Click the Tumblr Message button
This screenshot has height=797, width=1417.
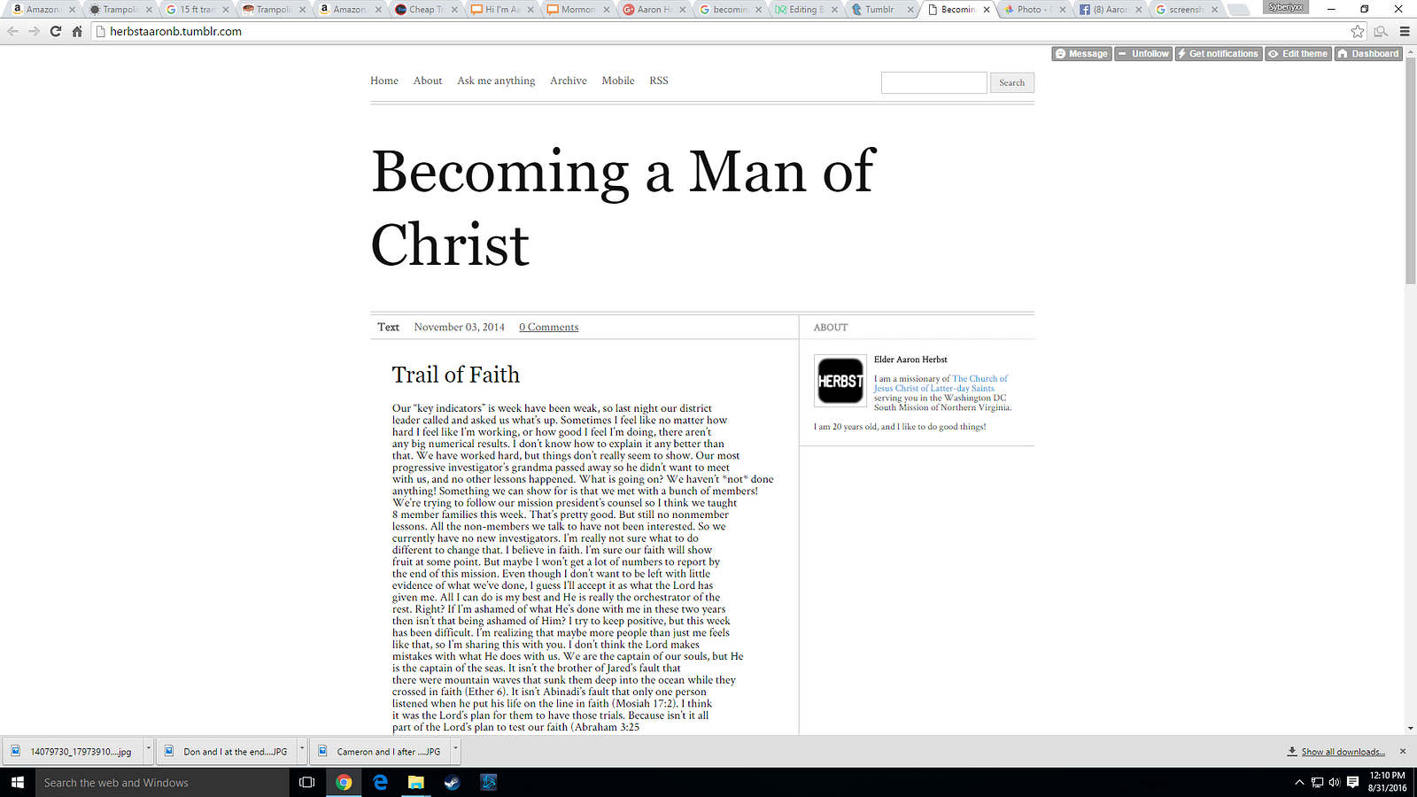pos(1081,54)
